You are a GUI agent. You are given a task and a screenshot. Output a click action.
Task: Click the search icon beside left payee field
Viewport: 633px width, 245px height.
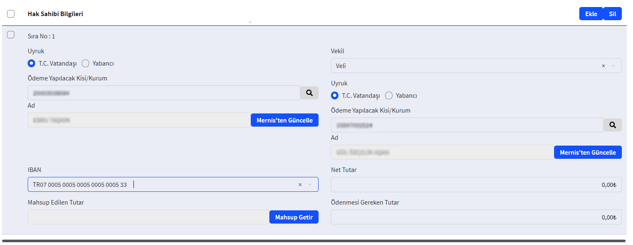[309, 93]
